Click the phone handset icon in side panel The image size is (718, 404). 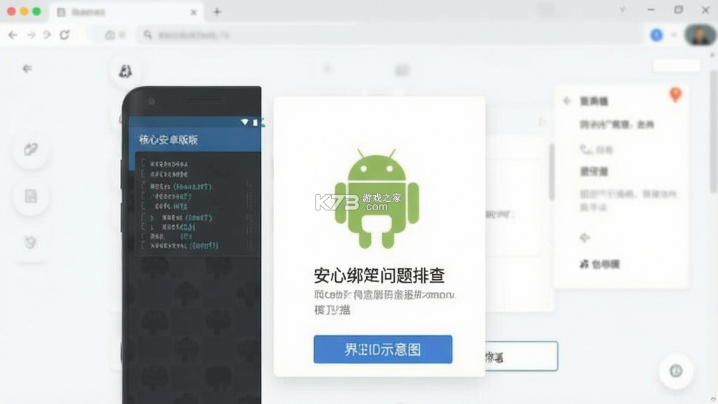(585, 149)
